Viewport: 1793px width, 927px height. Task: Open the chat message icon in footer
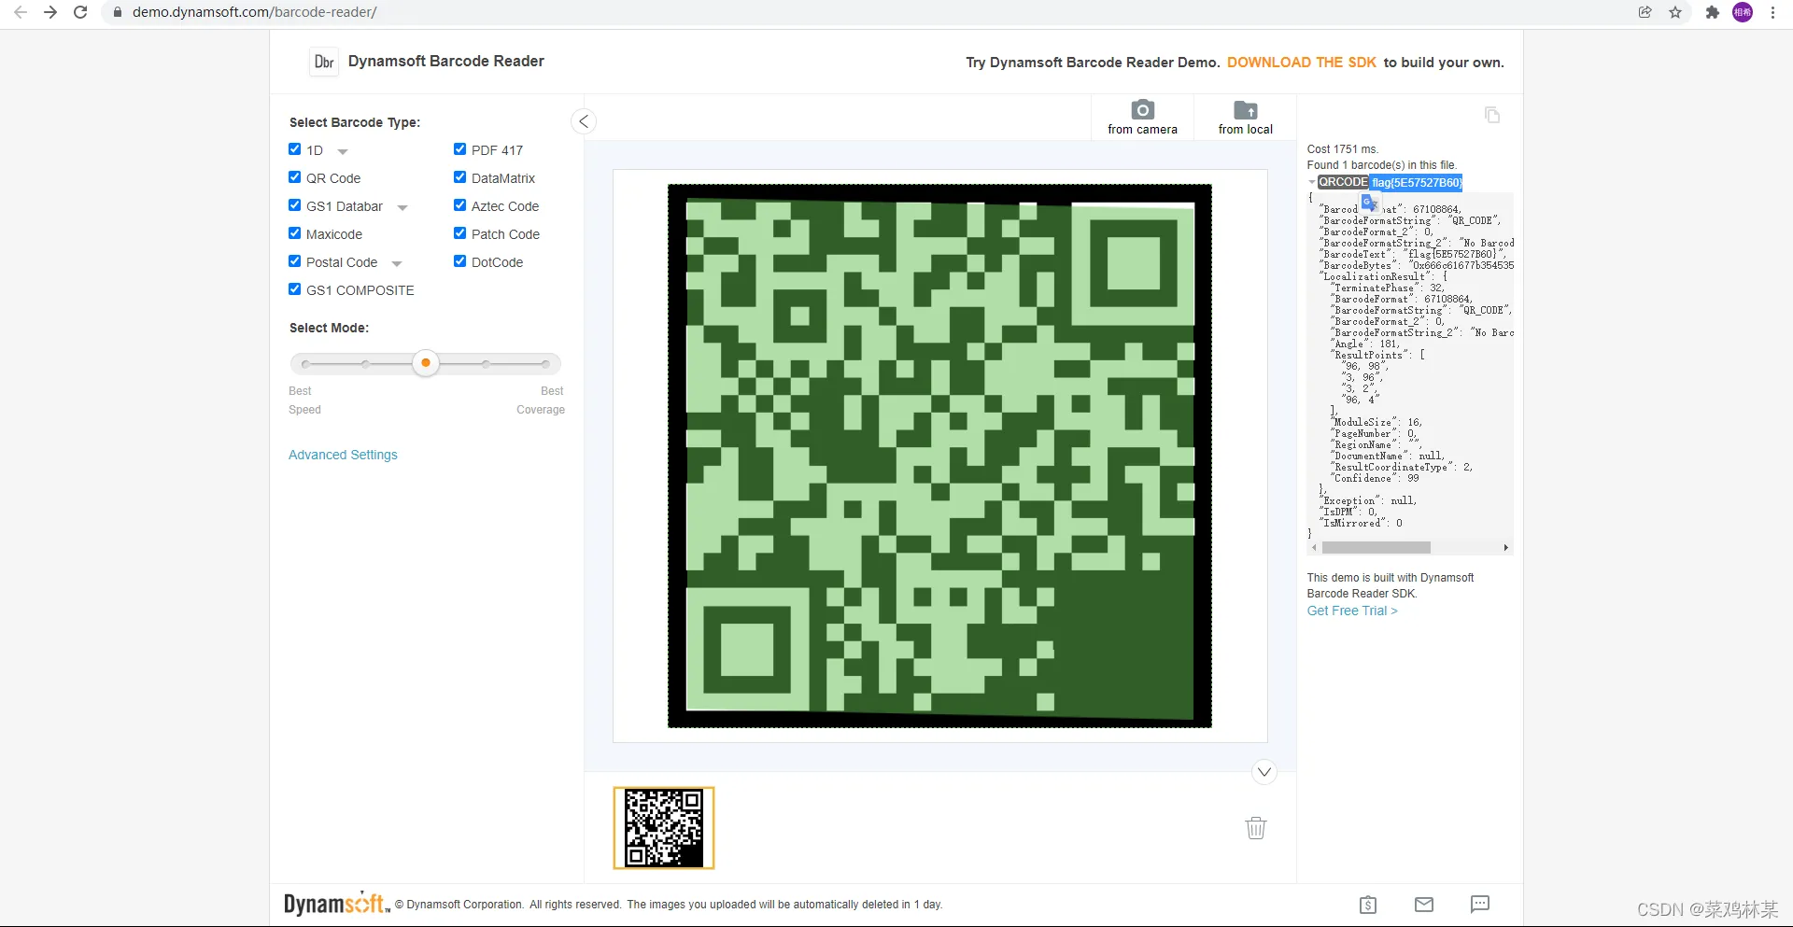pos(1480,904)
